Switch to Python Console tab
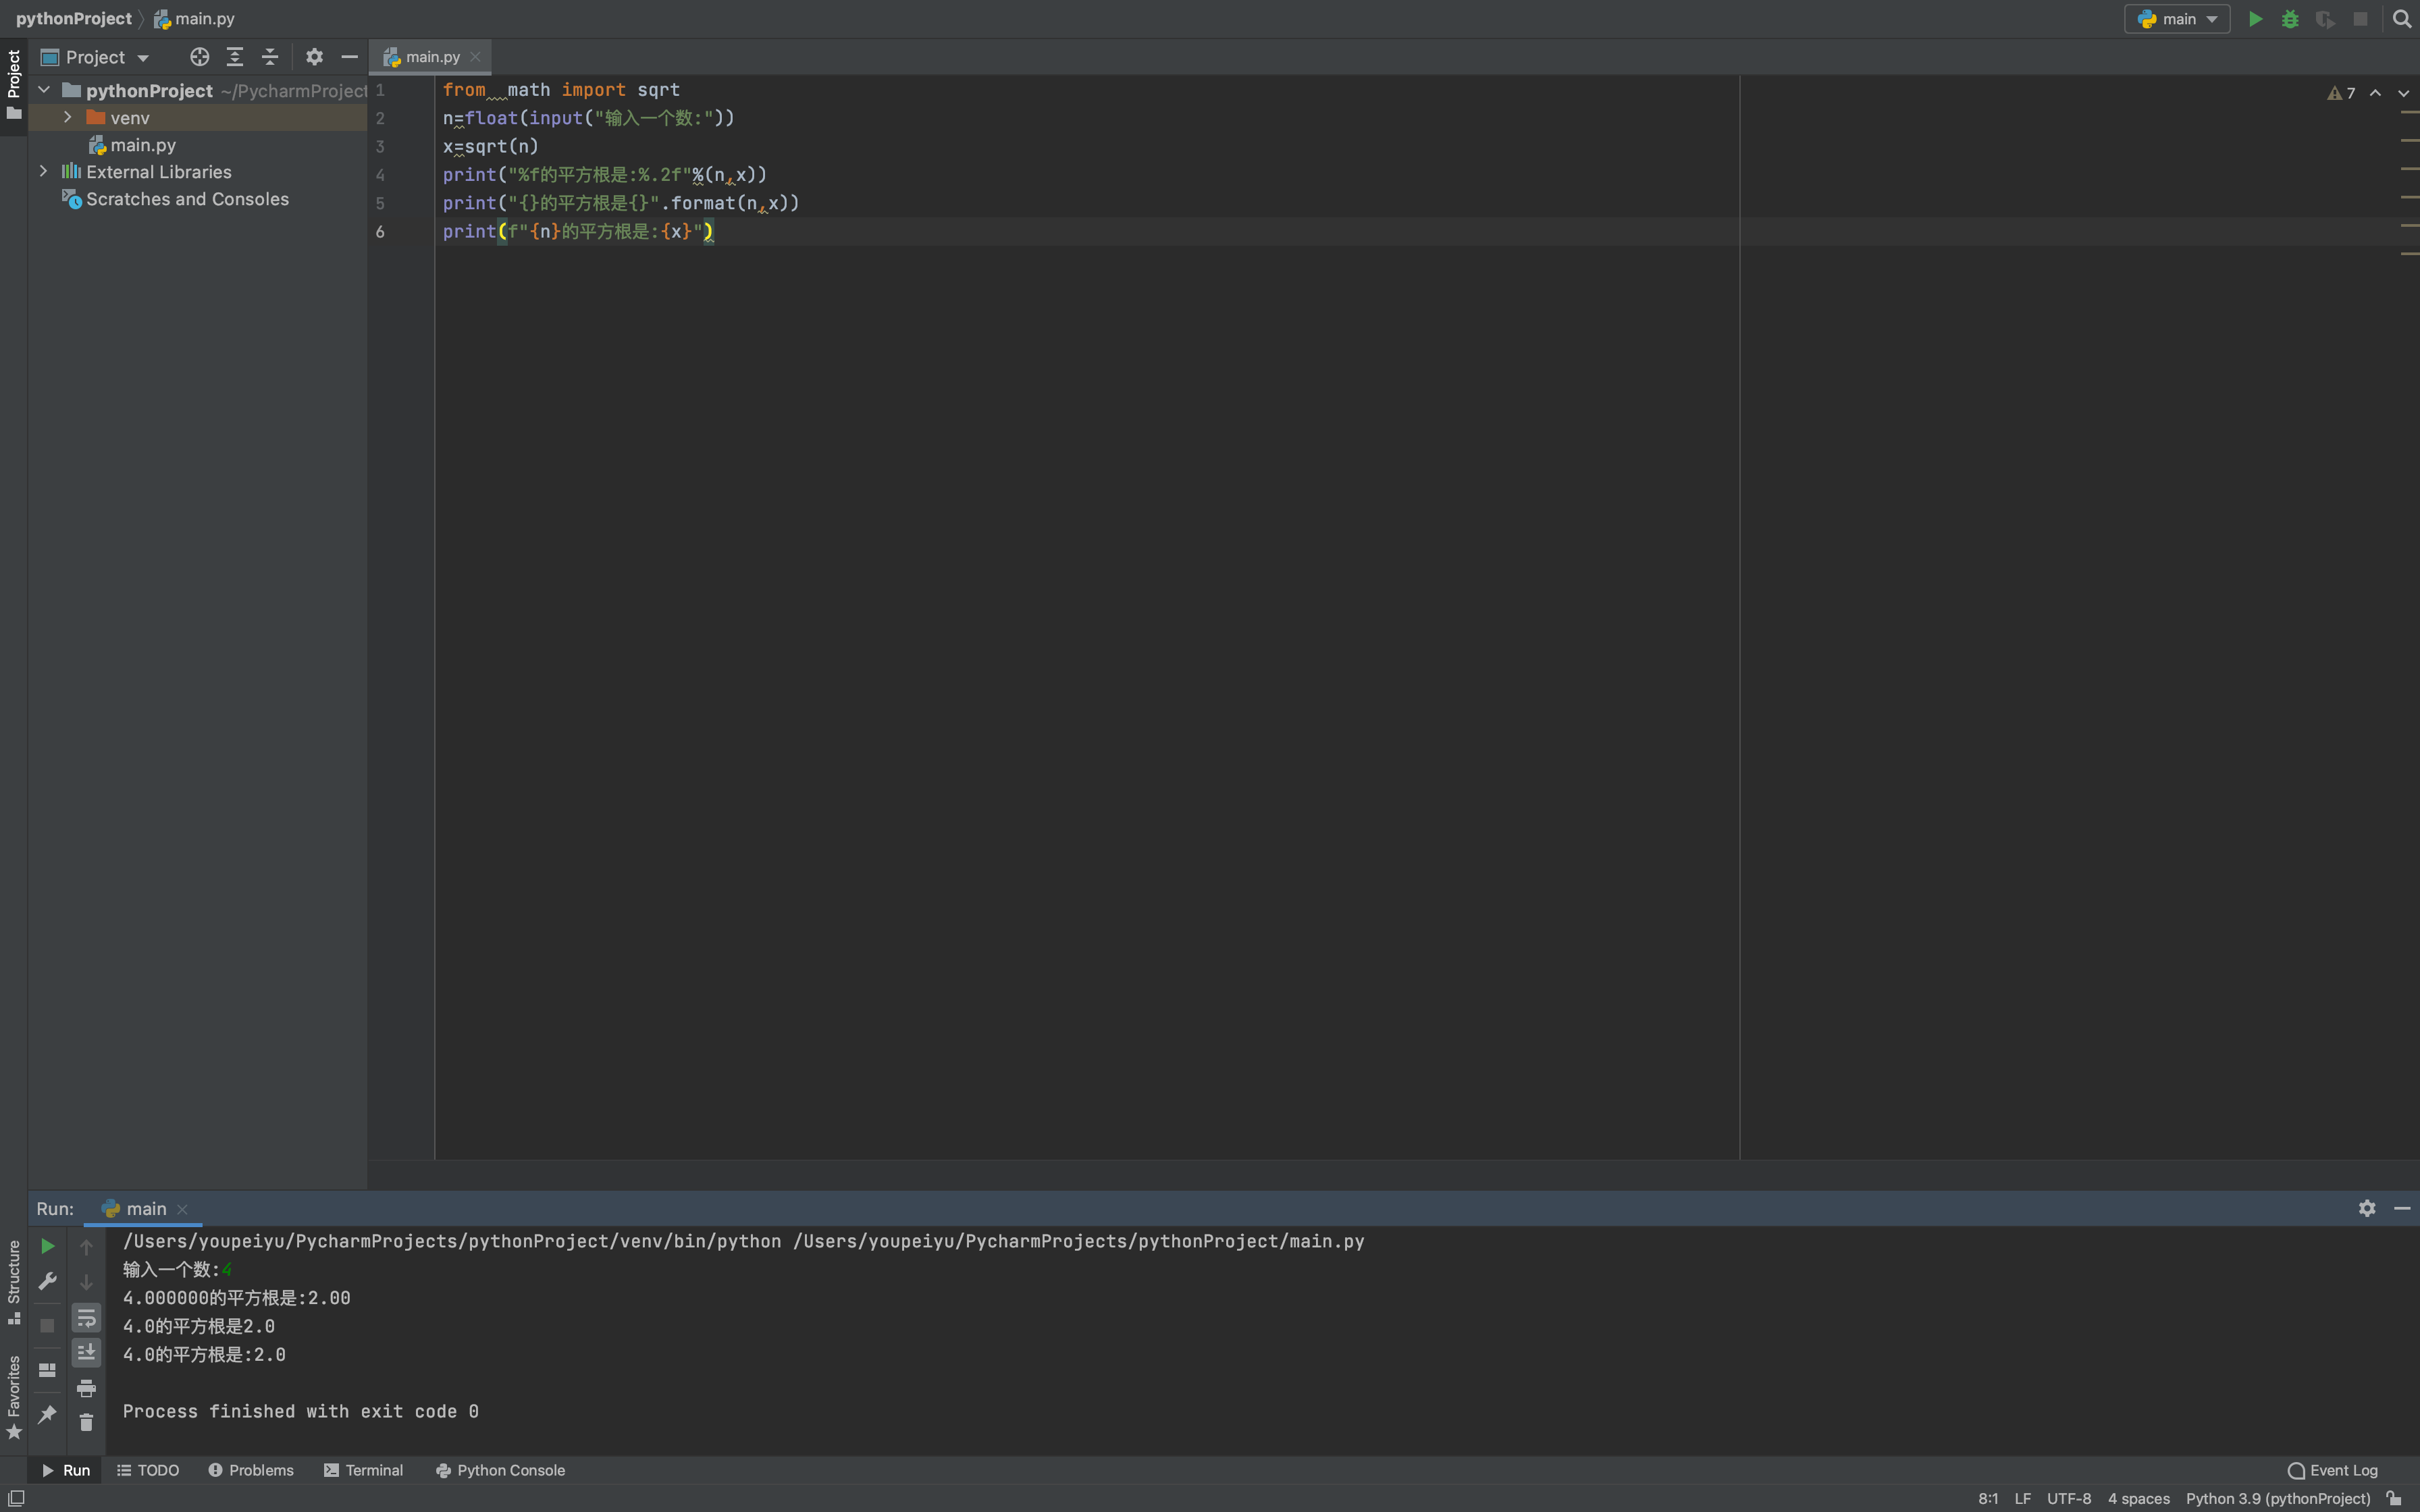This screenshot has width=2420, height=1512. tap(500, 1470)
